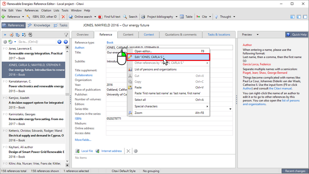This screenshot has height=174, width=309.
Task: Click the Cite toolbar button
Action: point(202,17)
